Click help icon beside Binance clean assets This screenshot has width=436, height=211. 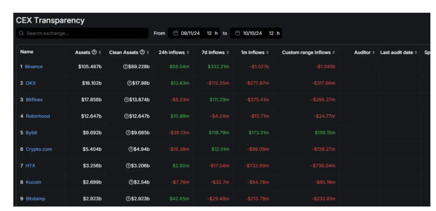click(126, 67)
